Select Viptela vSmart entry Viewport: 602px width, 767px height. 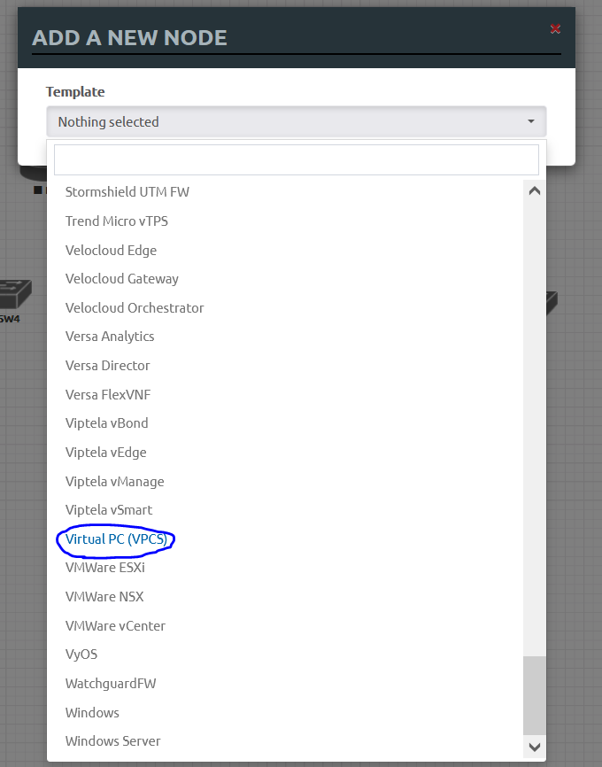[109, 510]
